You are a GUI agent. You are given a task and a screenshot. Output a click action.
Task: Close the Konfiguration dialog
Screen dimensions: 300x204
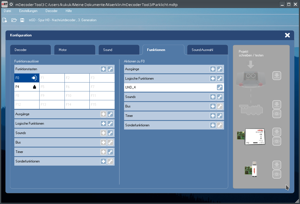(x=287, y=35)
